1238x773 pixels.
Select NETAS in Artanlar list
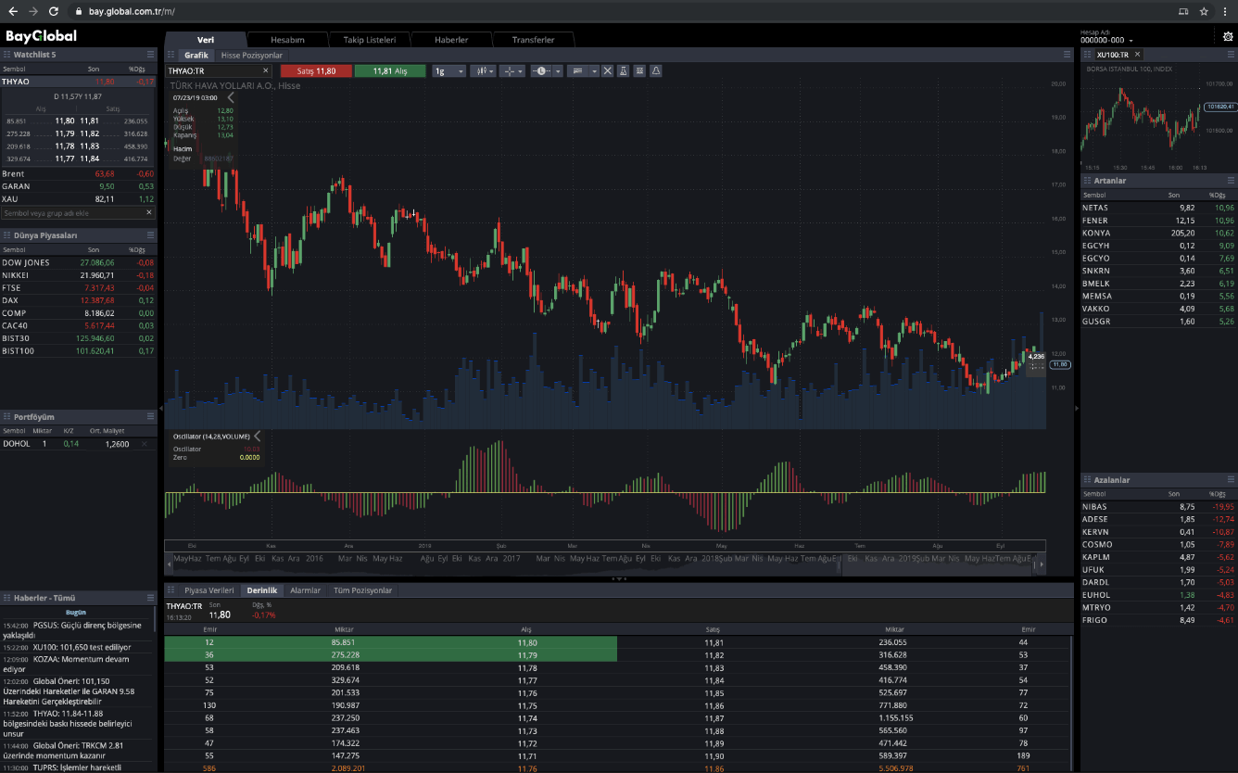tap(1158, 208)
